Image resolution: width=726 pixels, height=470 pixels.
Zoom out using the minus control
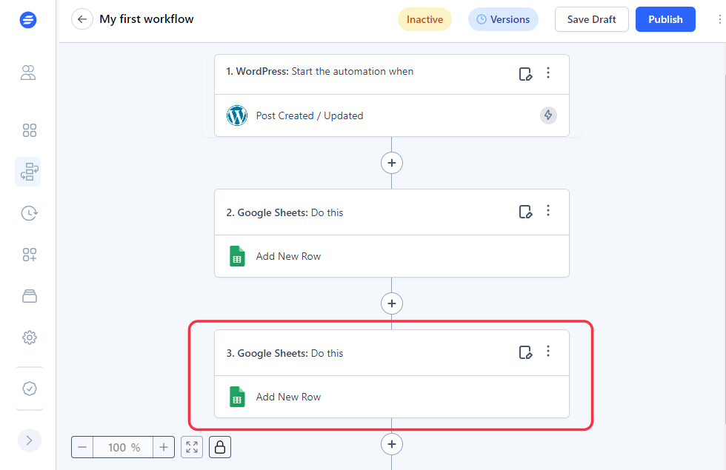82,447
